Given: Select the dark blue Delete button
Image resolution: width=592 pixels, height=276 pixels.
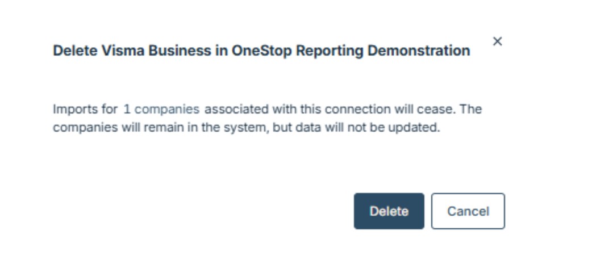Looking at the screenshot, I should coord(389,211).
